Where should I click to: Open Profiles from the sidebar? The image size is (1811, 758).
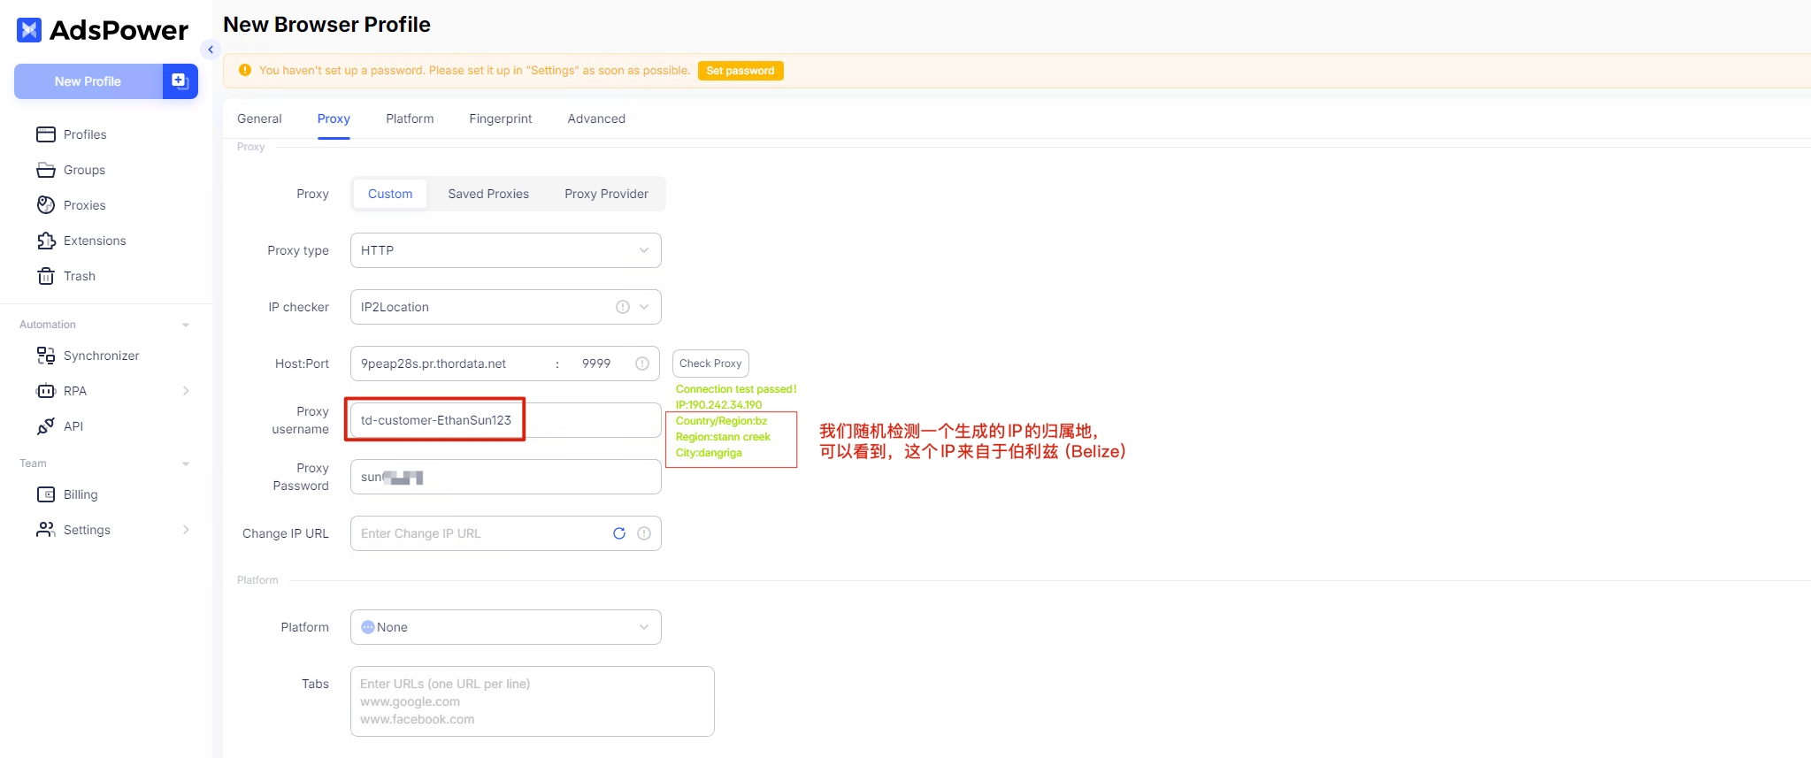pos(84,134)
